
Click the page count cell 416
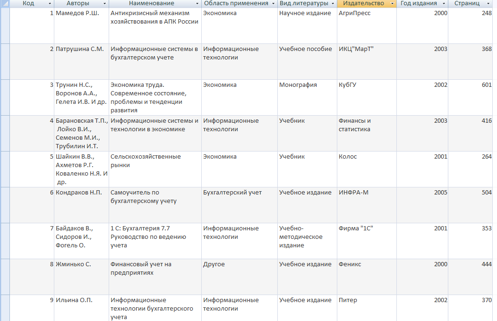(471, 133)
